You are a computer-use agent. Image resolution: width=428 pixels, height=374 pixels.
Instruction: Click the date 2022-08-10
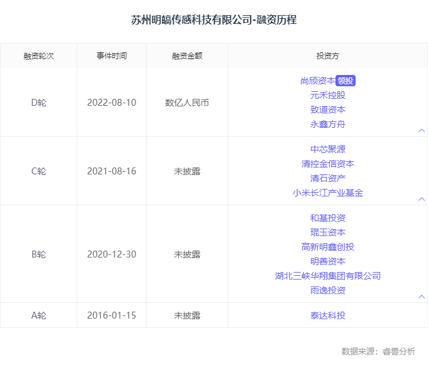111,103
